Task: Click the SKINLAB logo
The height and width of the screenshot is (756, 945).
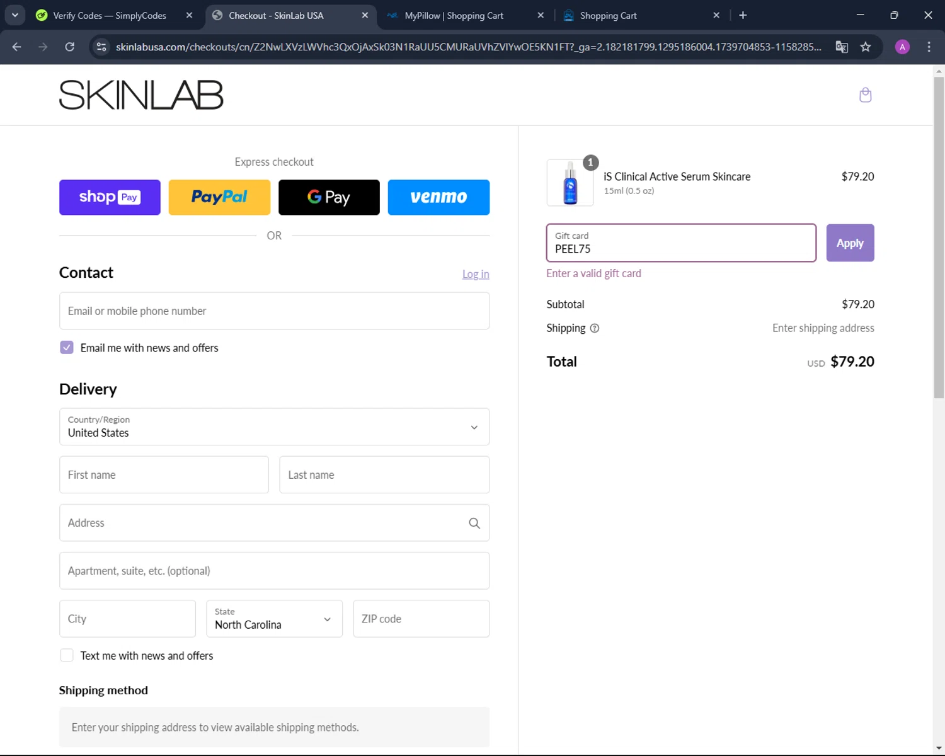Action: tap(141, 95)
